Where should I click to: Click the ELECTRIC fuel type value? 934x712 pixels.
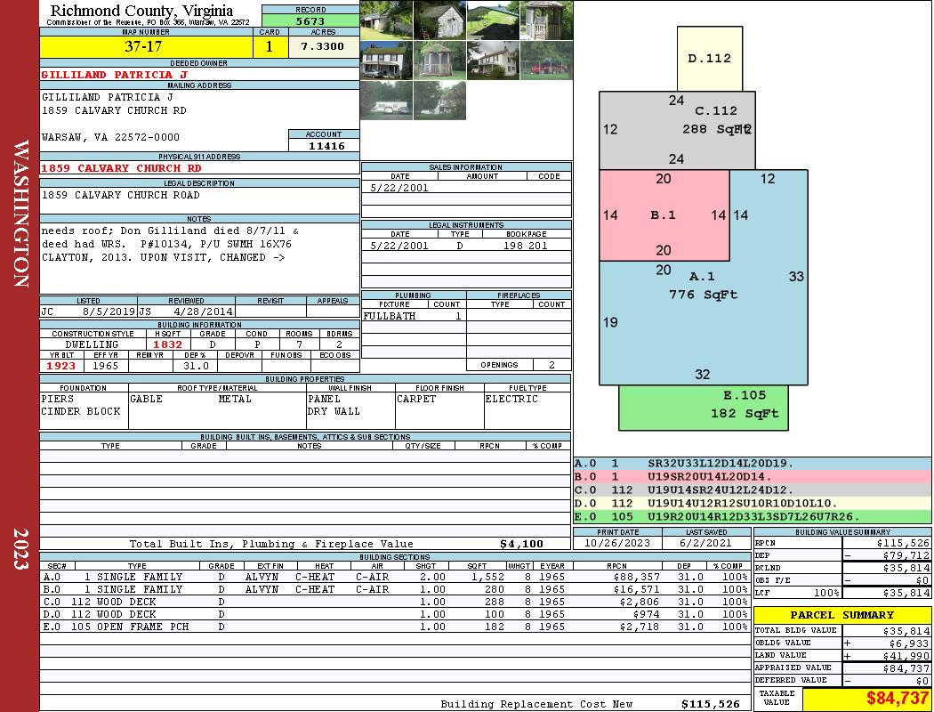(x=511, y=399)
